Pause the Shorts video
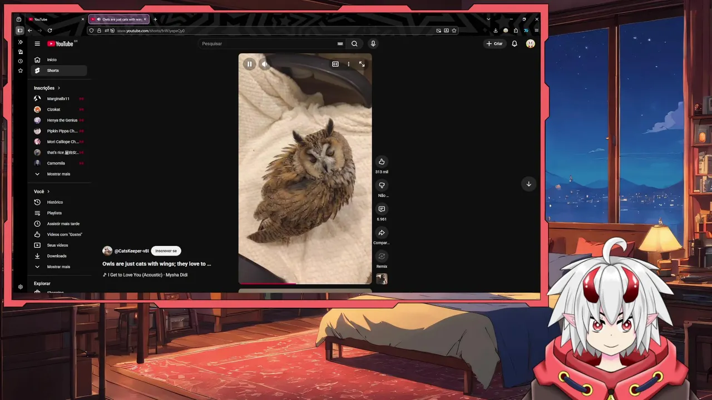The width and height of the screenshot is (712, 400). coord(249,64)
